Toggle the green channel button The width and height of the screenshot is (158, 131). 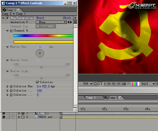[x=134, y=84]
